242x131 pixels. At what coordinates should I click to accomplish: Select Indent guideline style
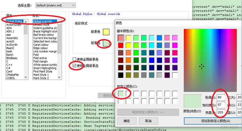point(45,28)
